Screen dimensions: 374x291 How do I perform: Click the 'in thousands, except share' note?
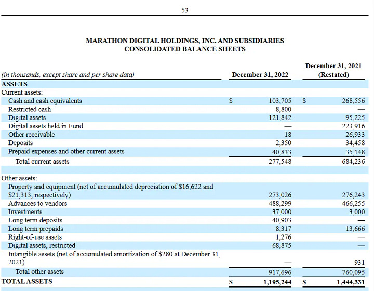click(x=68, y=75)
